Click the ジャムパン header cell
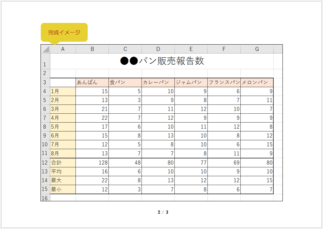 point(191,82)
